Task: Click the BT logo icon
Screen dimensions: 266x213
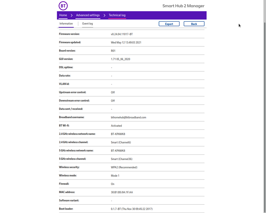Action: tap(63, 6)
